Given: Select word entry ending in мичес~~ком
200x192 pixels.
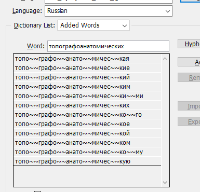Looking at the screenshot, I should pyautogui.click(x=87, y=143).
